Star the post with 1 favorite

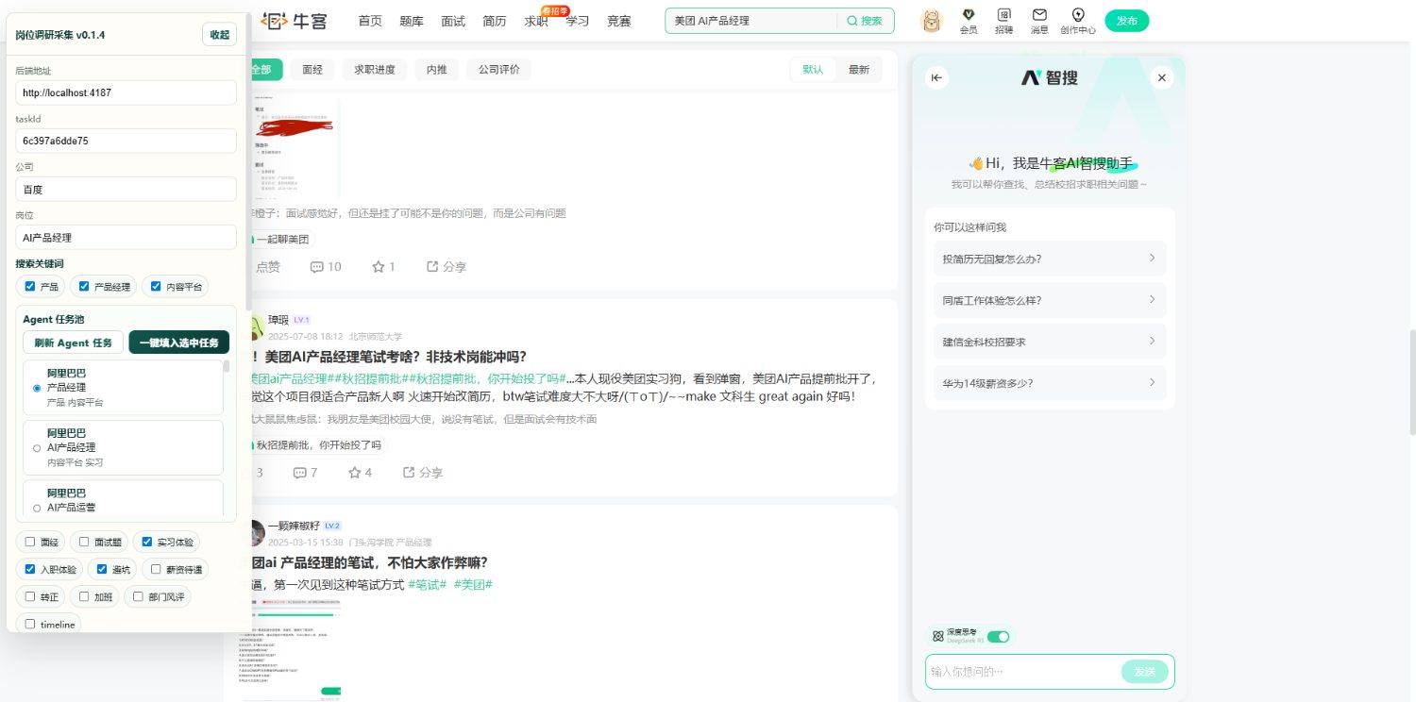click(x=383, y=267)
